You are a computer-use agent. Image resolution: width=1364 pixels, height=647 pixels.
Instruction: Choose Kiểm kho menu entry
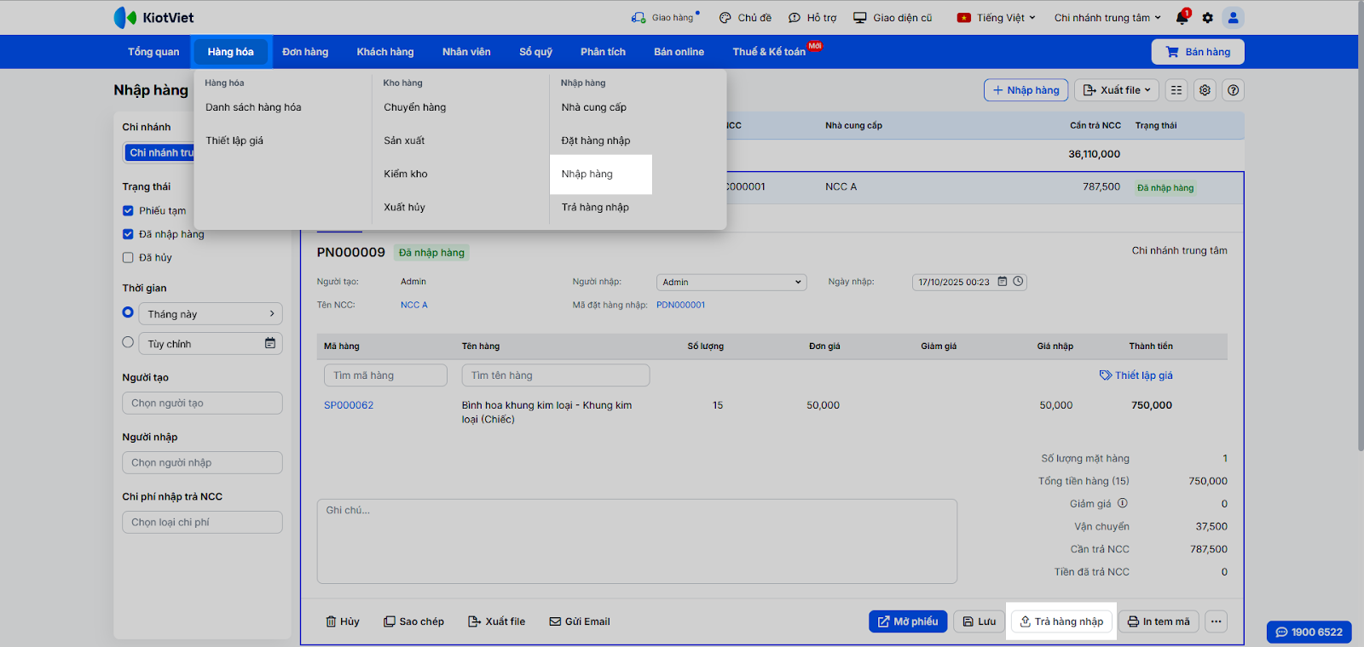(x=406, y=174)
